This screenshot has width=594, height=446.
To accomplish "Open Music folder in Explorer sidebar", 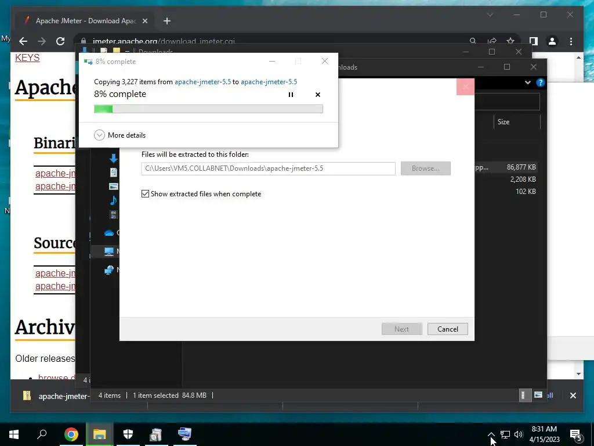I will pyautogui.click(x=113, y=200).
